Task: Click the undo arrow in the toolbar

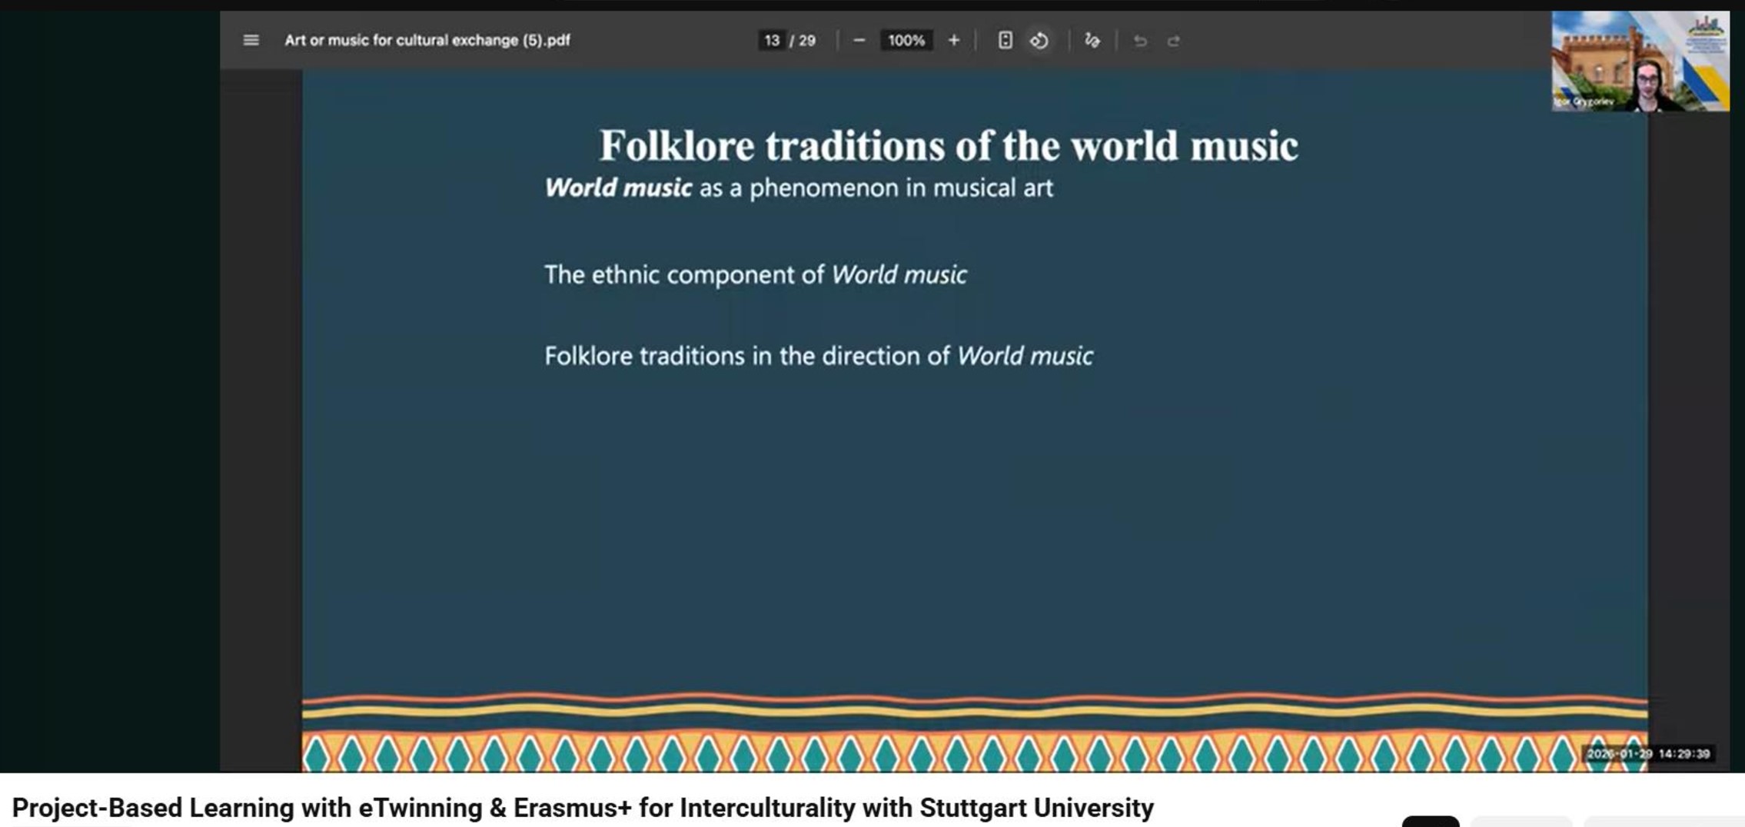Action: coord(1140,41)
